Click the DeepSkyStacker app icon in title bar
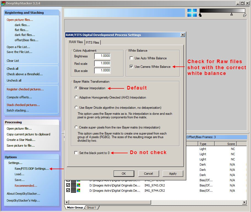The width and height of the screenshot is (251, 212). pos(3,3)
